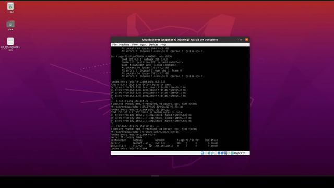The height and width of the screenshot is (188, 334).
Task: Click the Iface column header
Action: click(x=214, y=140)
